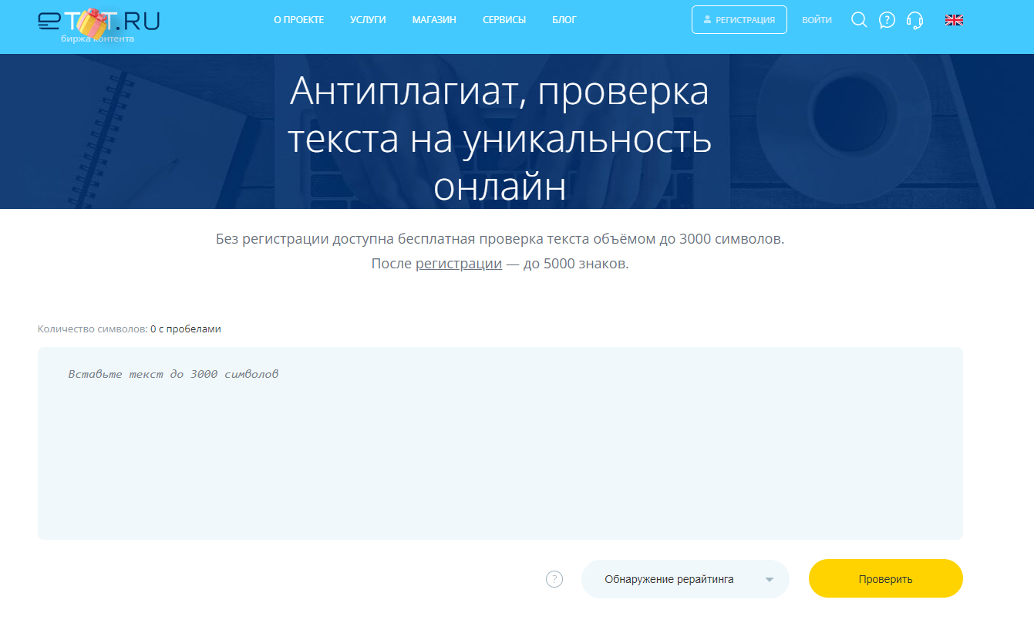Click the gift icon in the logo
Image resolution: width=1034 pixels, height=620 pixels.
click(91, 22)
